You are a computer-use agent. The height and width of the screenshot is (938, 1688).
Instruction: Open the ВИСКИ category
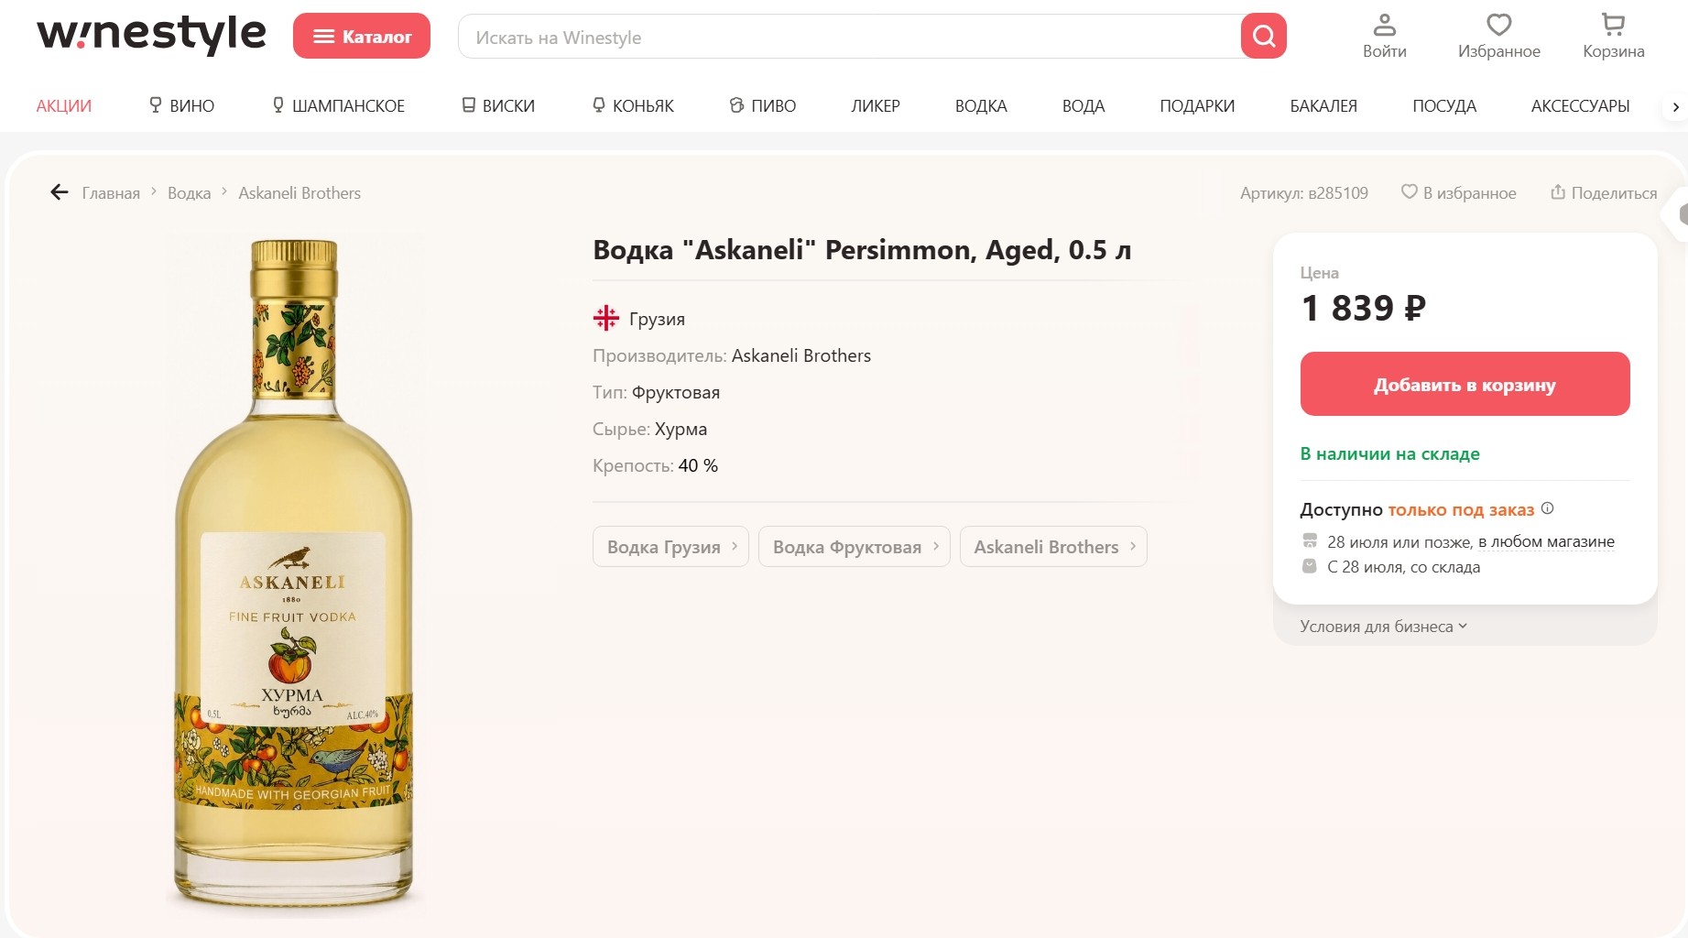tap(498, 106)
